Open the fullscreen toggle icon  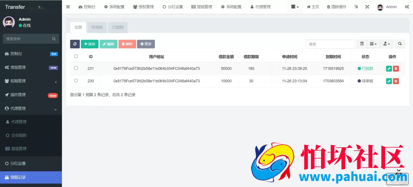click(x=367, y=7)
